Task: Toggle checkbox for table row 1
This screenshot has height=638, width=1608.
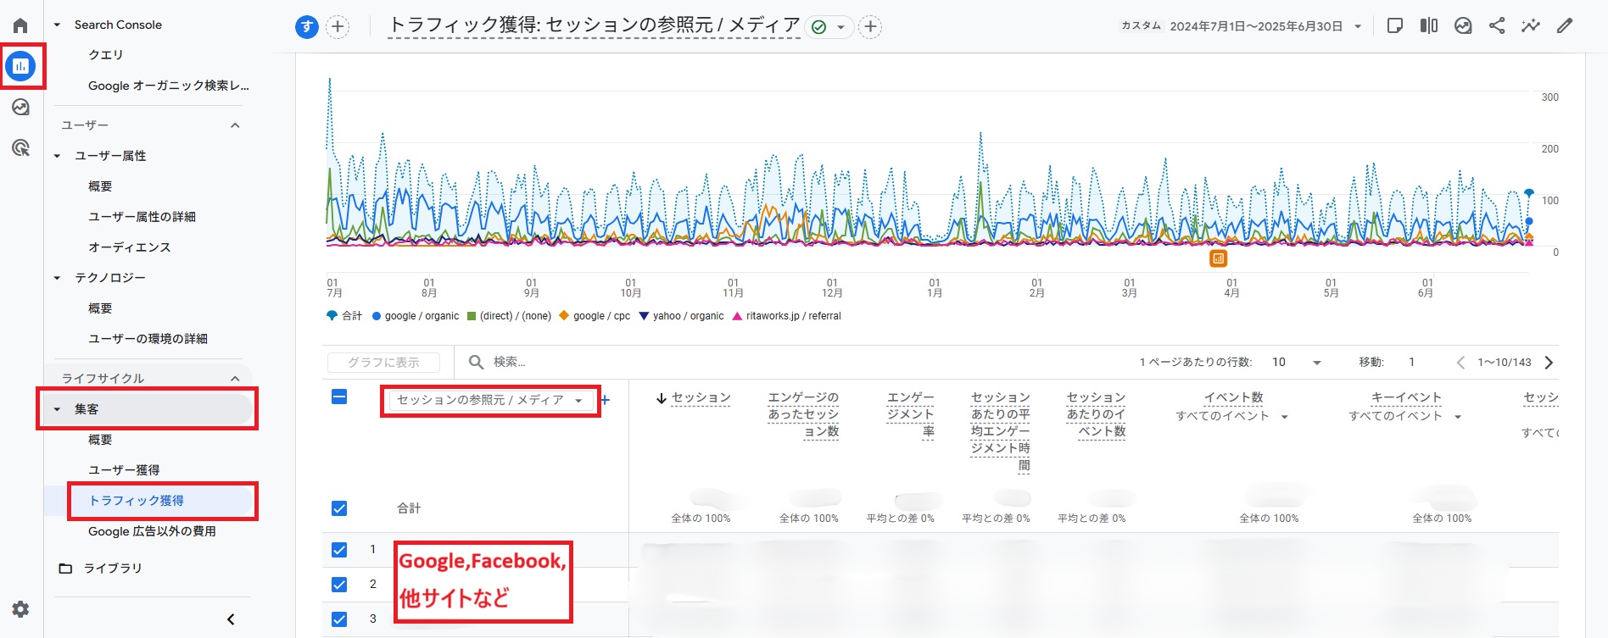Action: coord(339,550)
